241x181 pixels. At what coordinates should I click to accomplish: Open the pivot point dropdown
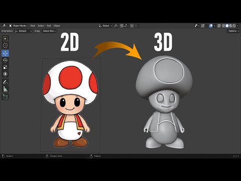point(116,26)
